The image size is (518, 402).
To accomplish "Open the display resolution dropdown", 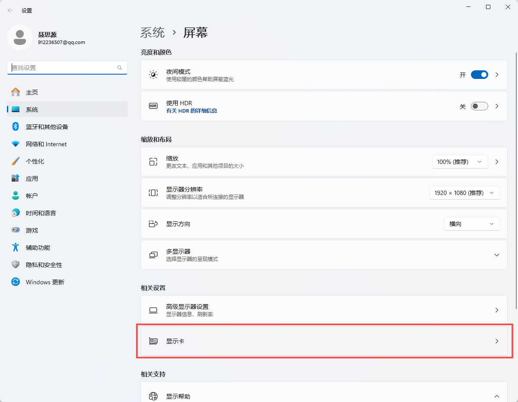I will click(464, 193).
